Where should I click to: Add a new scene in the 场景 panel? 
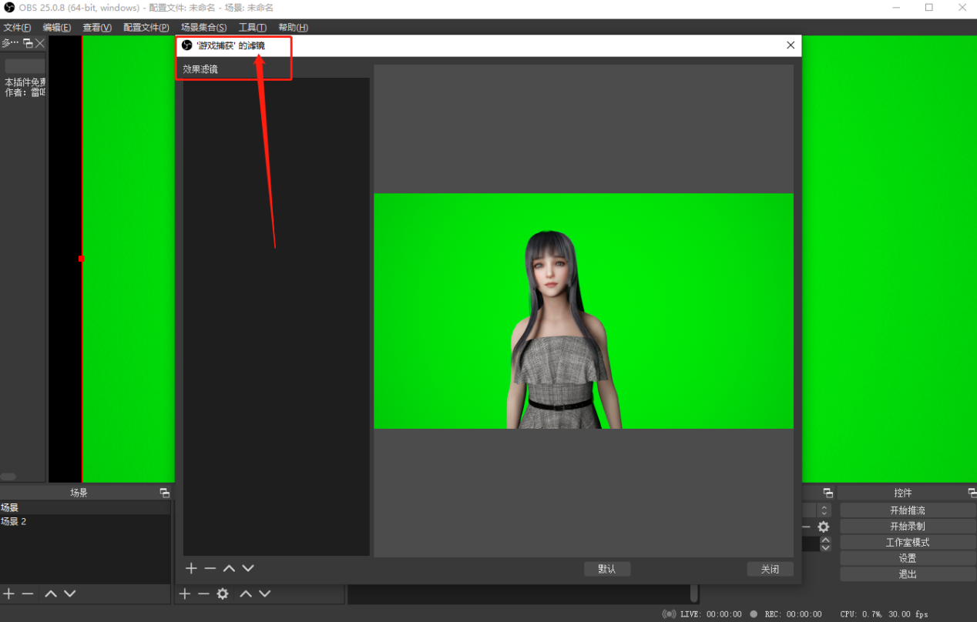pos(9,594)
